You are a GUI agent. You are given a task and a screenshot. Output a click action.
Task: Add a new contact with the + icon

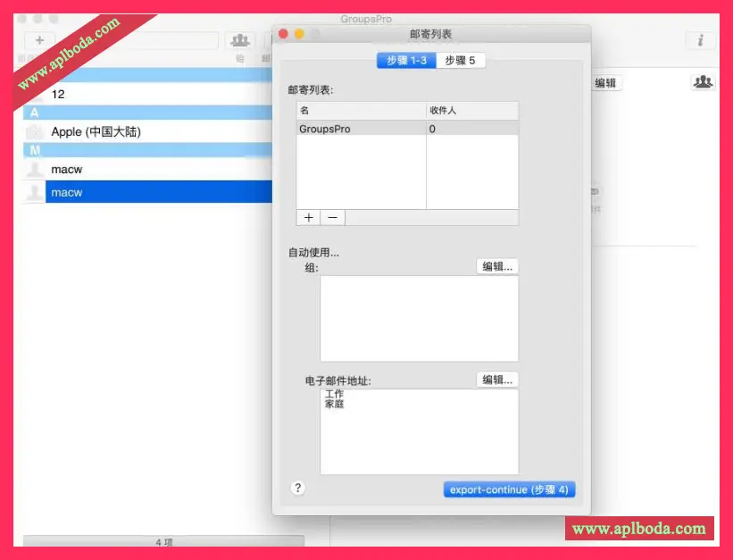38,39
